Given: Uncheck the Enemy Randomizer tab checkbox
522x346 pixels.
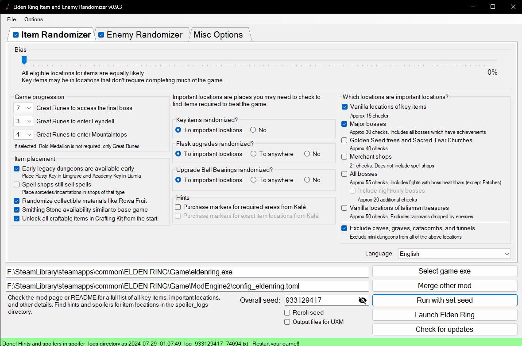Looking at the screenshot, I should (101, 35).
